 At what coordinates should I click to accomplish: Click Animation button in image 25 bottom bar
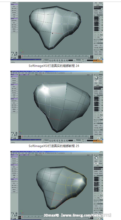coord(79,140)
